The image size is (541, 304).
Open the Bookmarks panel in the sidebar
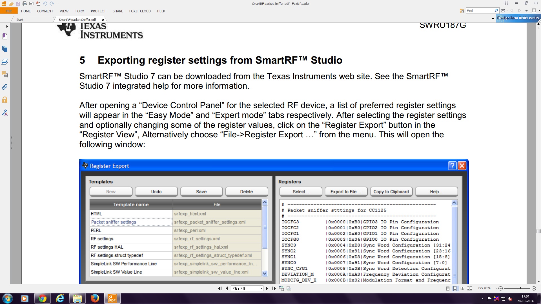click(x=5, y=36)
